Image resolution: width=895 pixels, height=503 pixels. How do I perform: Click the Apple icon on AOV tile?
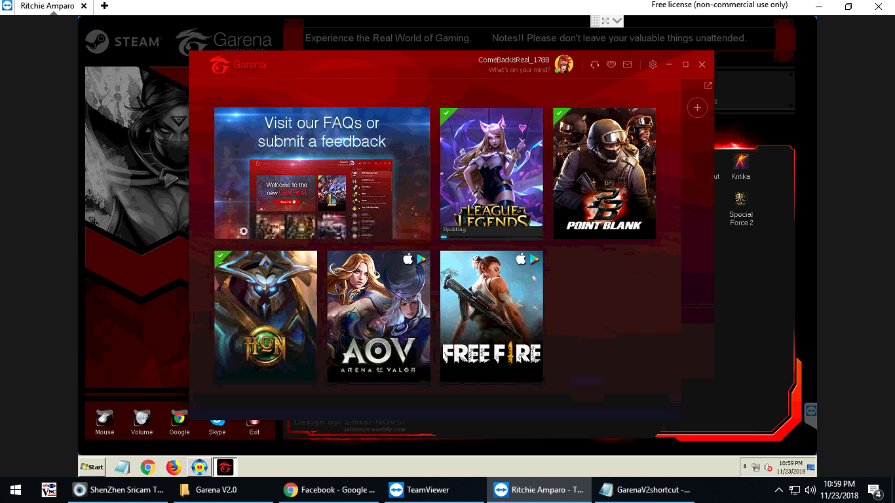408,259
